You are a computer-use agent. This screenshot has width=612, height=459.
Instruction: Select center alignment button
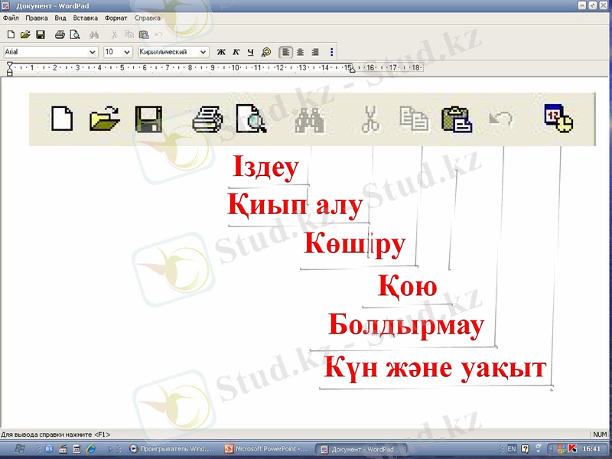298,52
